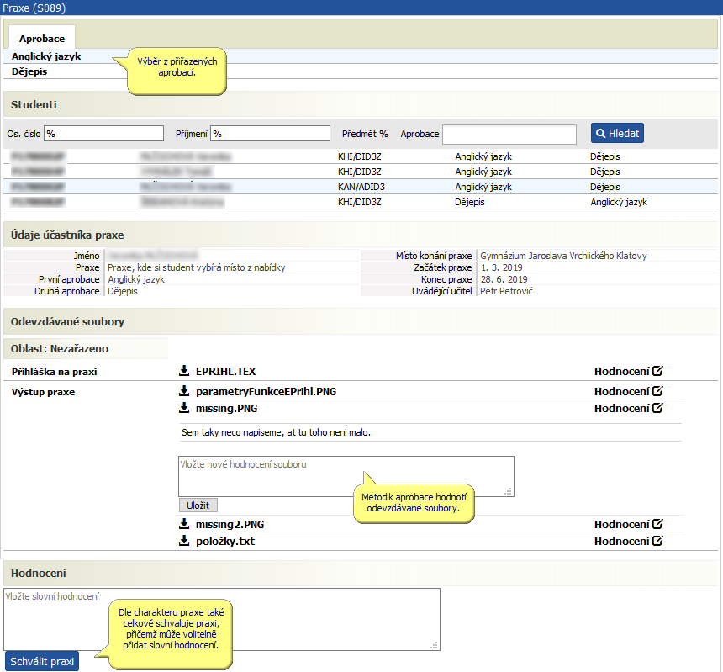Click the end date '28. 6. 2019'
723x672 pixels.
click(x=504, y=279)
